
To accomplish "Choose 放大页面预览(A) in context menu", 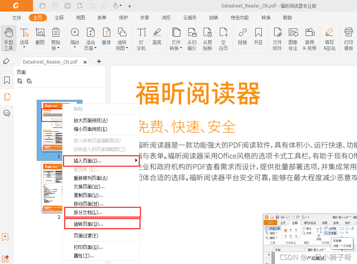I will [101, 120].
